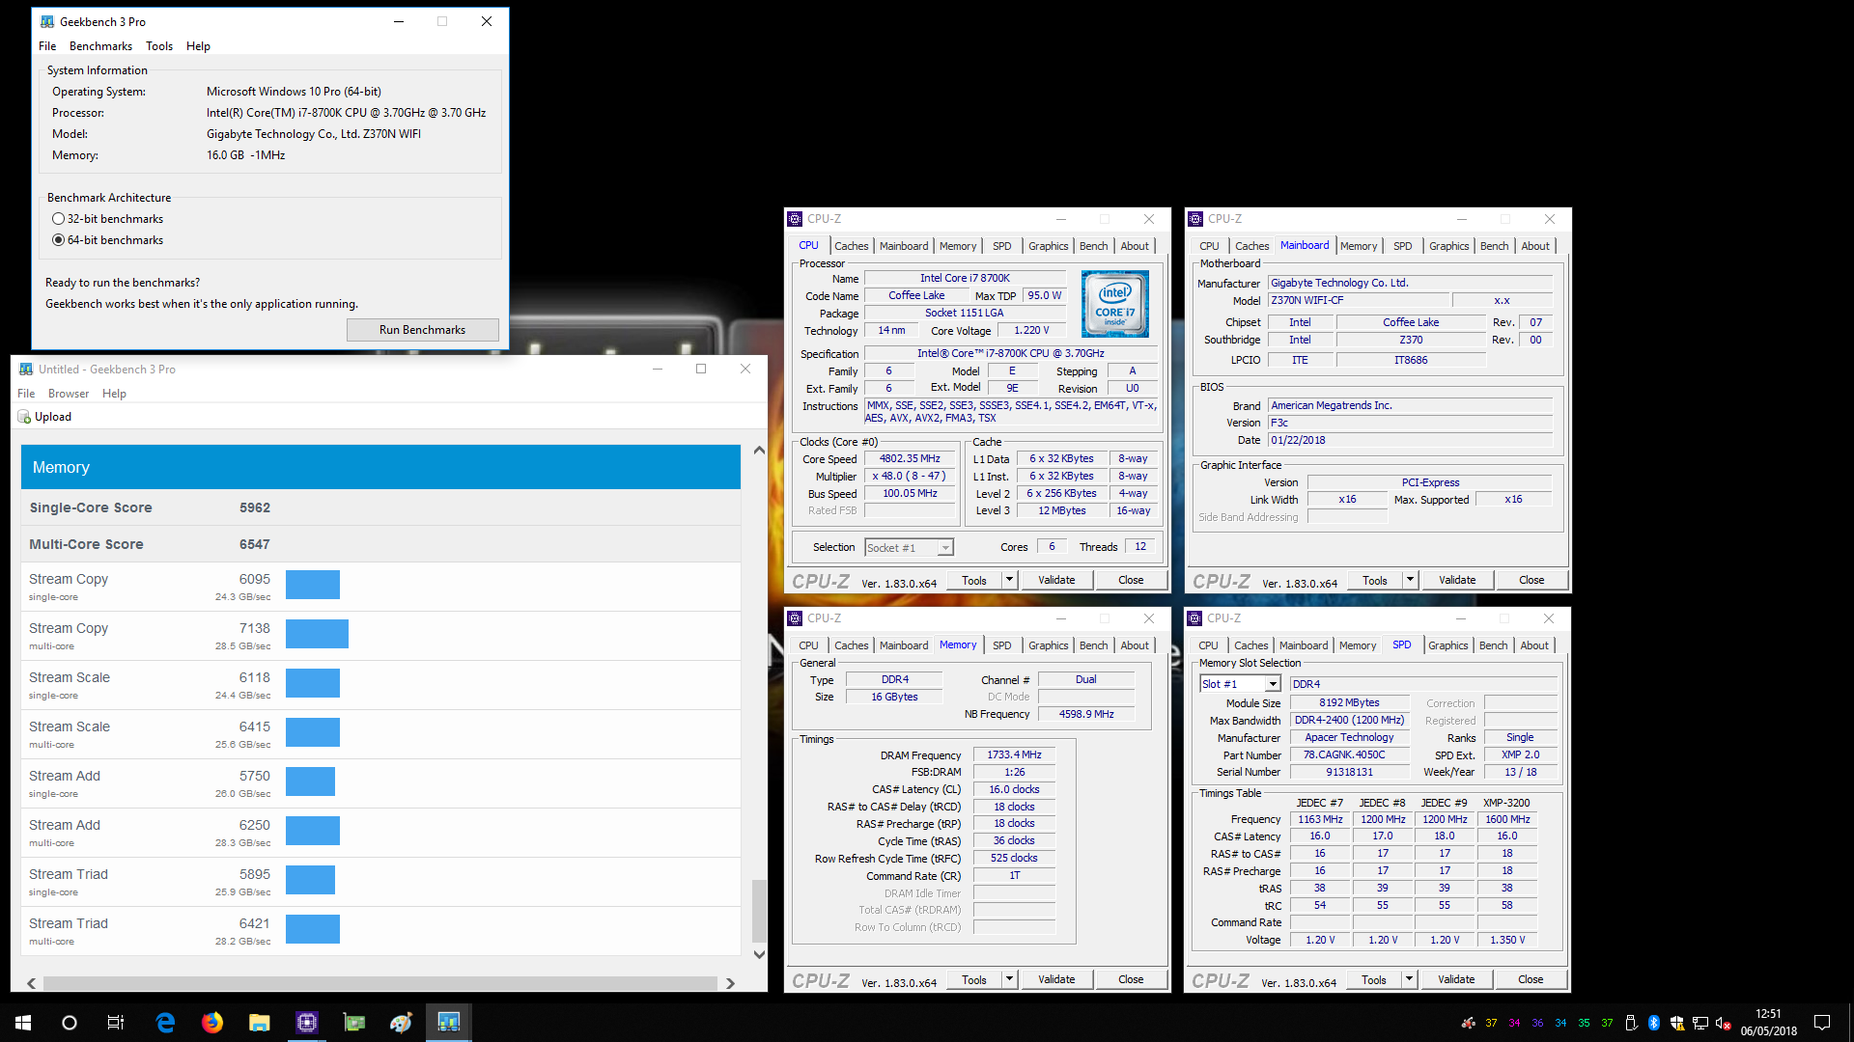Open the About tab in Memory window
Viewport: 1854px width, 1042px height.
click(1135, 645)
